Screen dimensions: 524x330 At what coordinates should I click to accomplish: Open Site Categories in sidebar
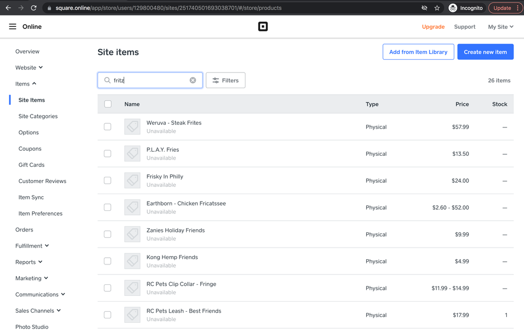tap(38, 116)
